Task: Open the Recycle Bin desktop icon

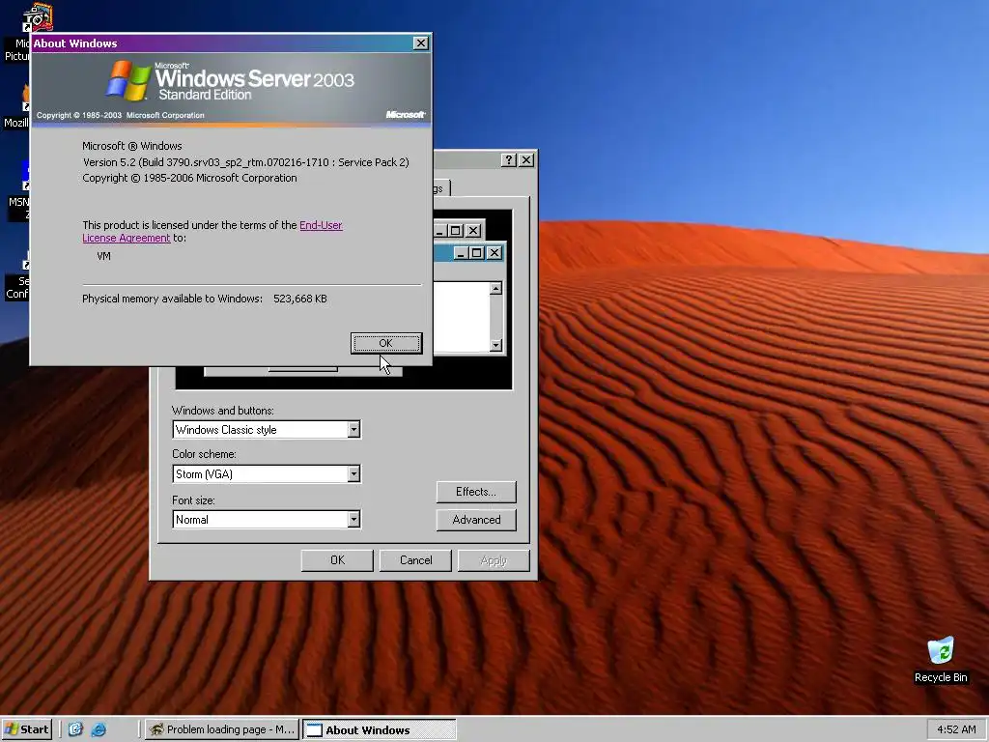Action: point(941,660)
